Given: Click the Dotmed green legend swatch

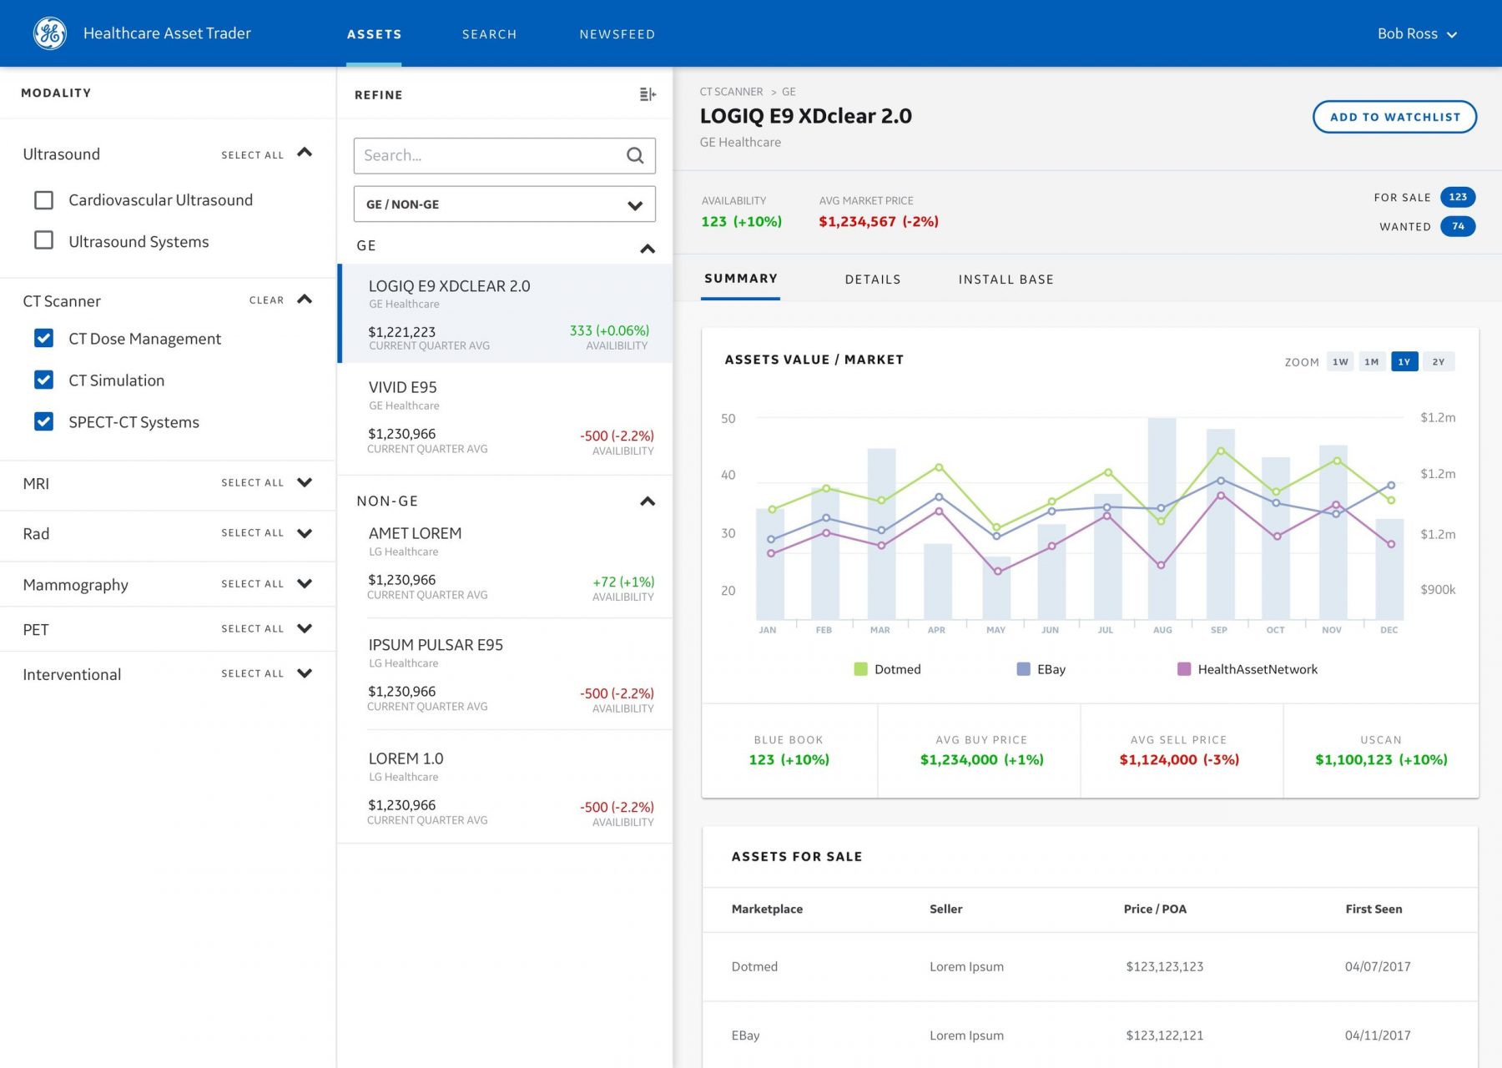Looking at the screenshot, I should pos(860,669).
